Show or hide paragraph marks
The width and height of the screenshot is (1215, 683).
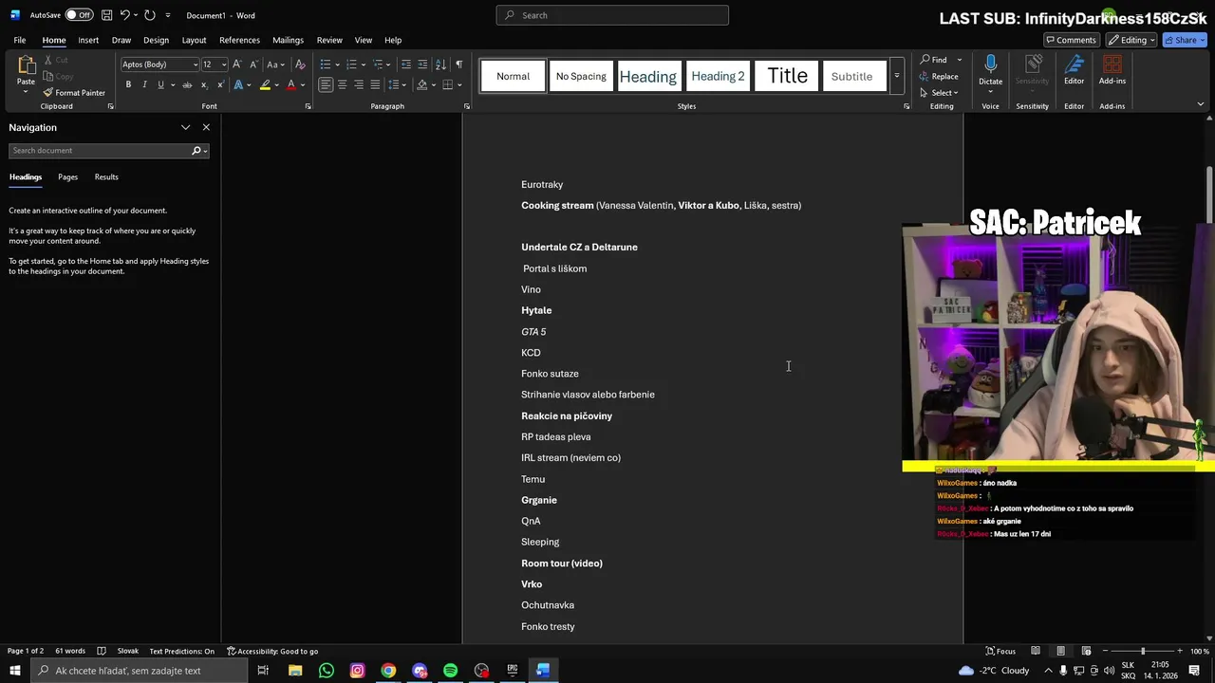458,65
